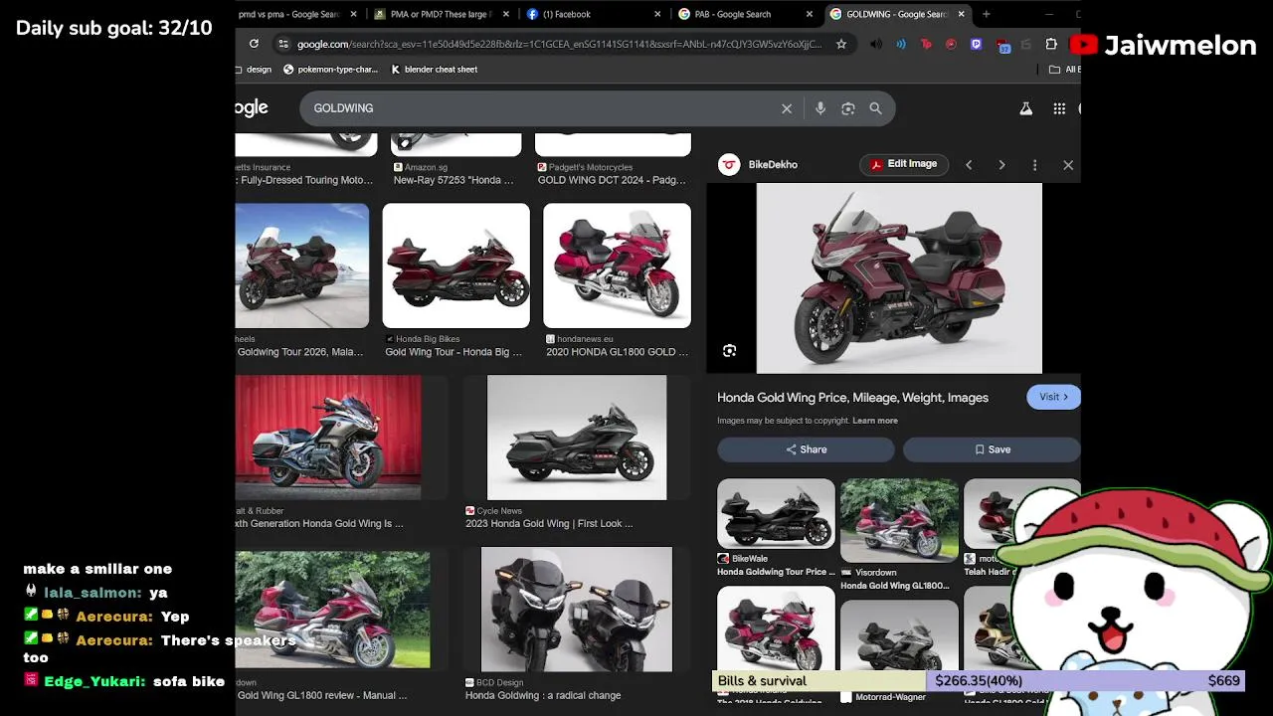1273x716 pixels.
Task: Go to the previous image in preview panel
Action: 969,165
